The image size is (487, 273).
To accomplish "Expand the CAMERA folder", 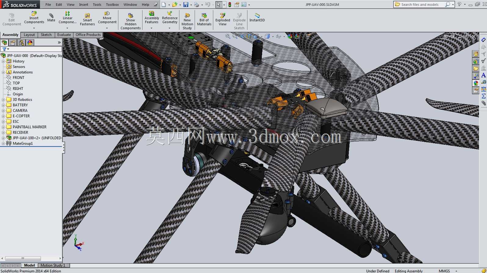I will pyautogui.click(x=3, y=111).
